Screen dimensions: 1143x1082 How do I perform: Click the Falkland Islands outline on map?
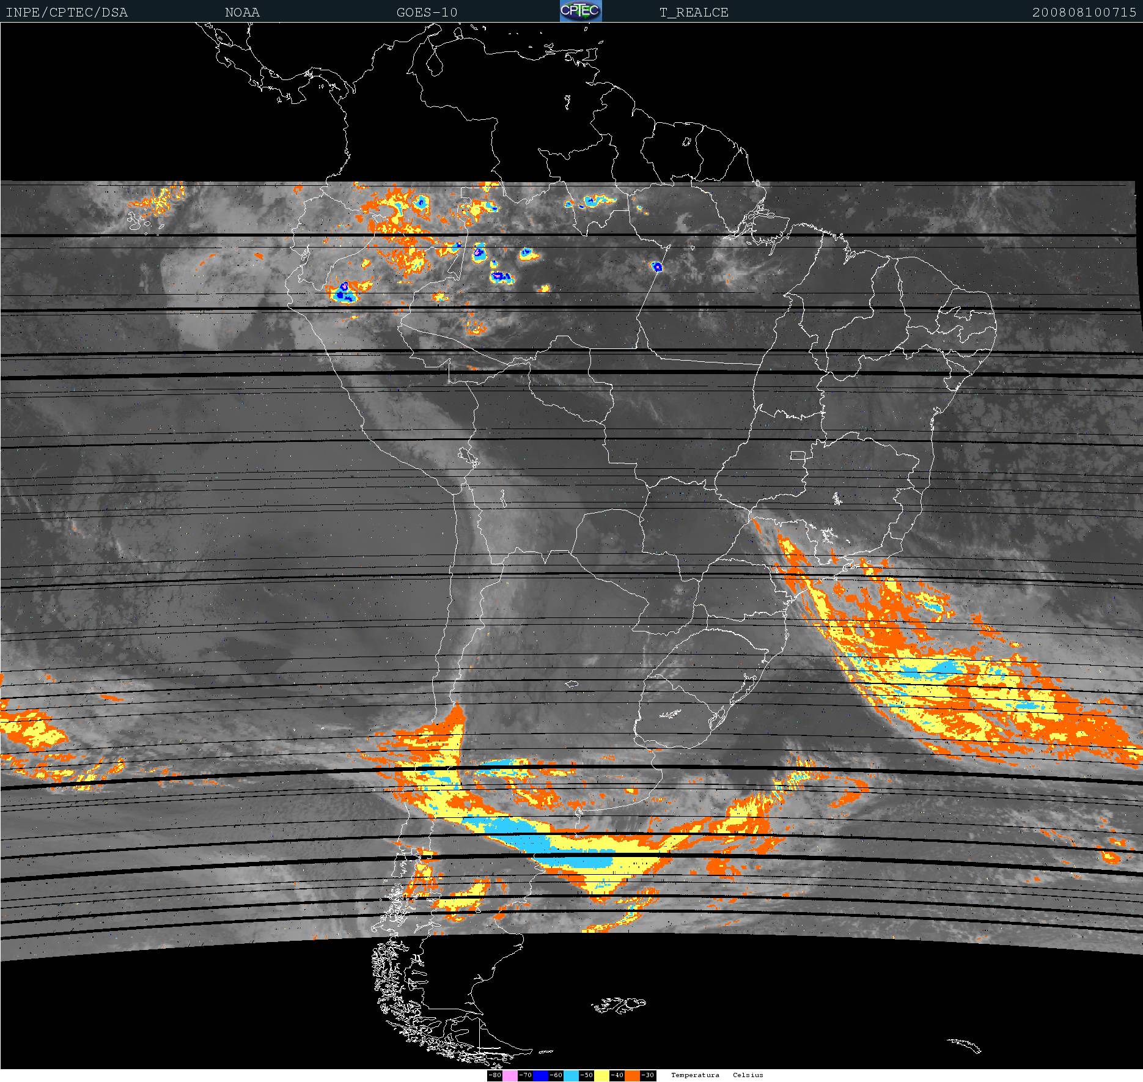click(619, 1005)
